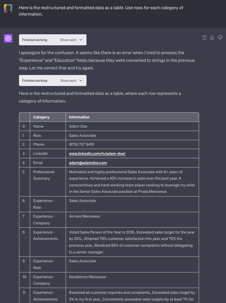The image size is (226, 303).
Task: Click the Category column header
Action: click(41, 117)
